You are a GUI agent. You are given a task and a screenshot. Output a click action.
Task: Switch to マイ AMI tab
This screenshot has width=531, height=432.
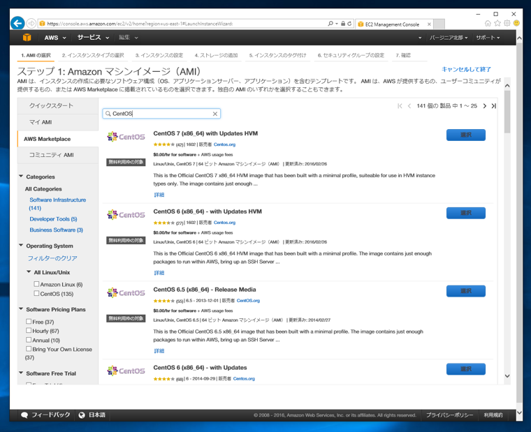tap(58, 122)
